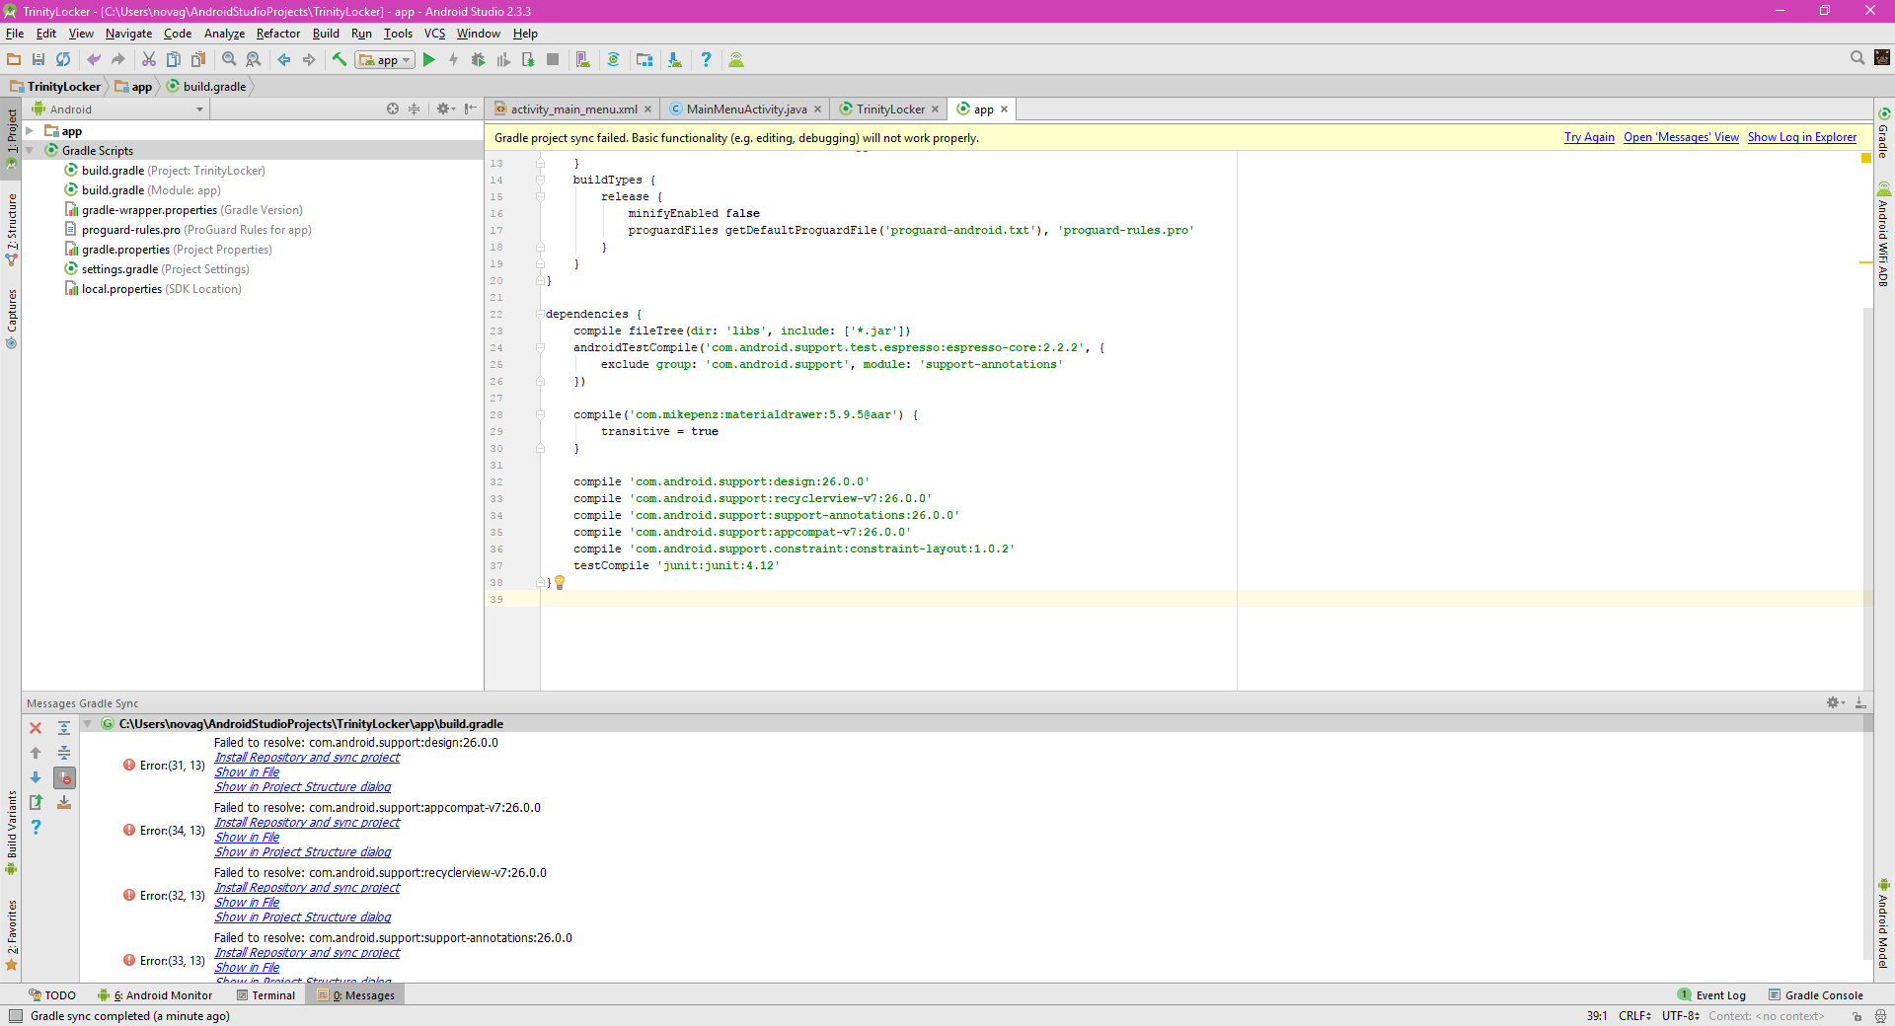Switch to activity_main_menu.xml tab

pos(572,110)
